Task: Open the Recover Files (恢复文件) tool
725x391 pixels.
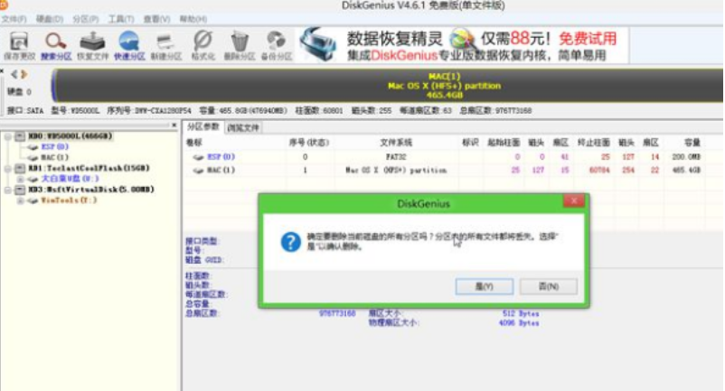Action: coord(91,44)
